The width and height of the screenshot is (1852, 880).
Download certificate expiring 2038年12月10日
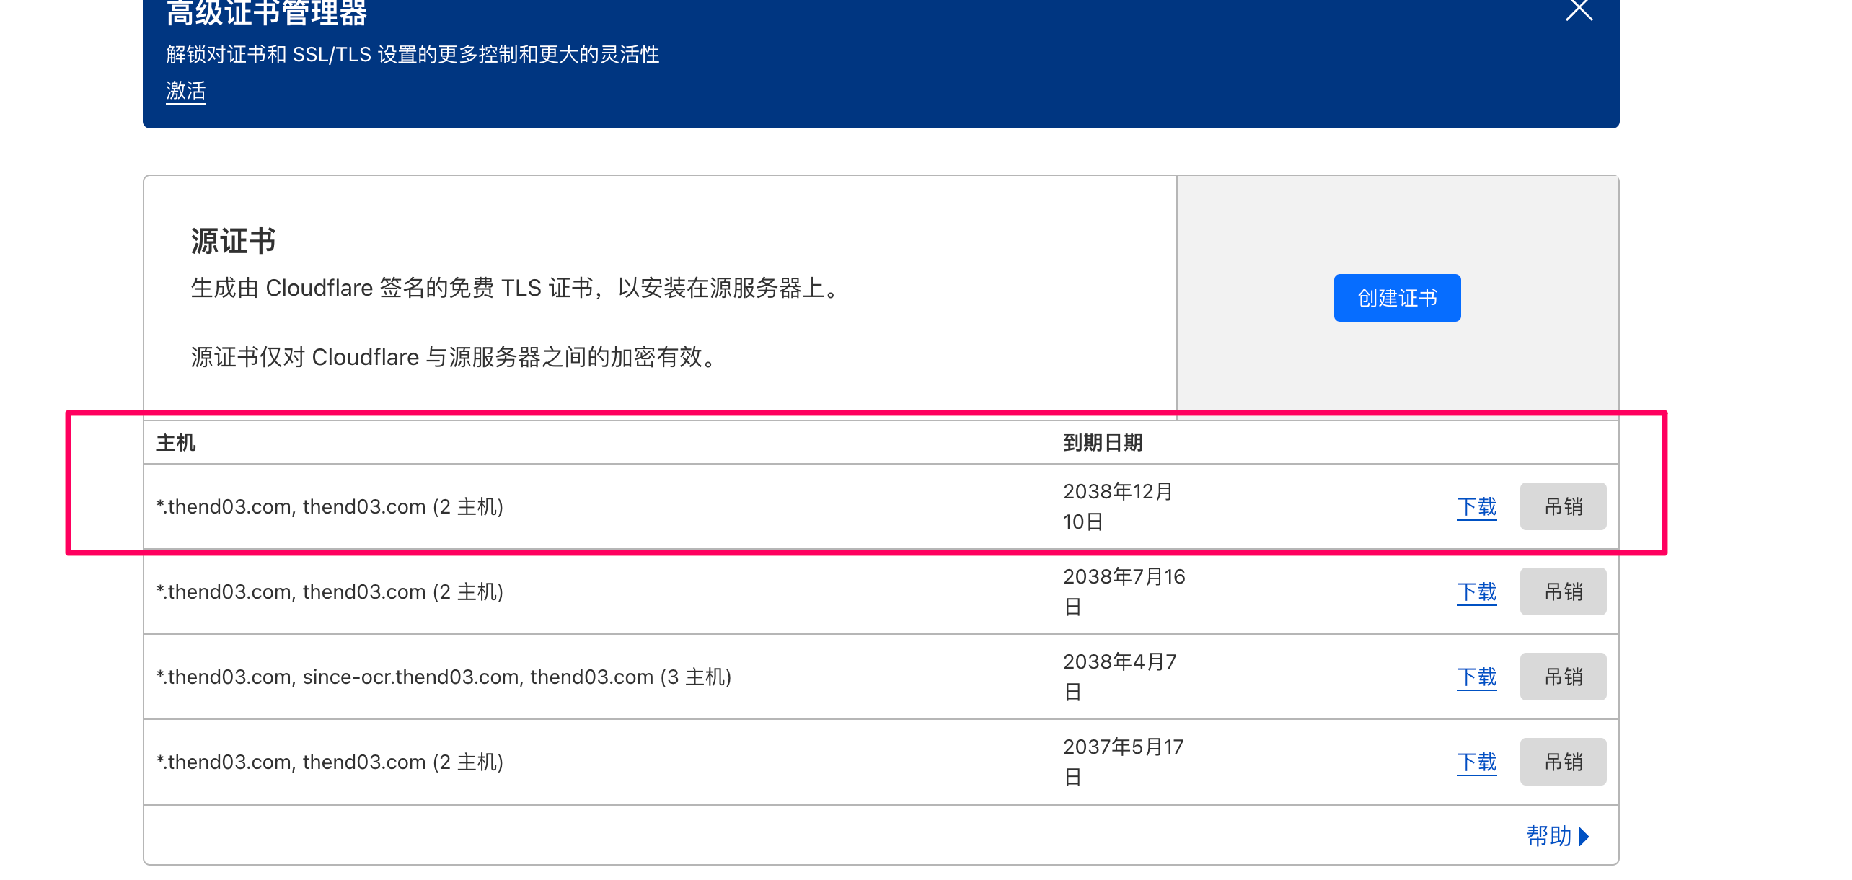click(1476, 507)
